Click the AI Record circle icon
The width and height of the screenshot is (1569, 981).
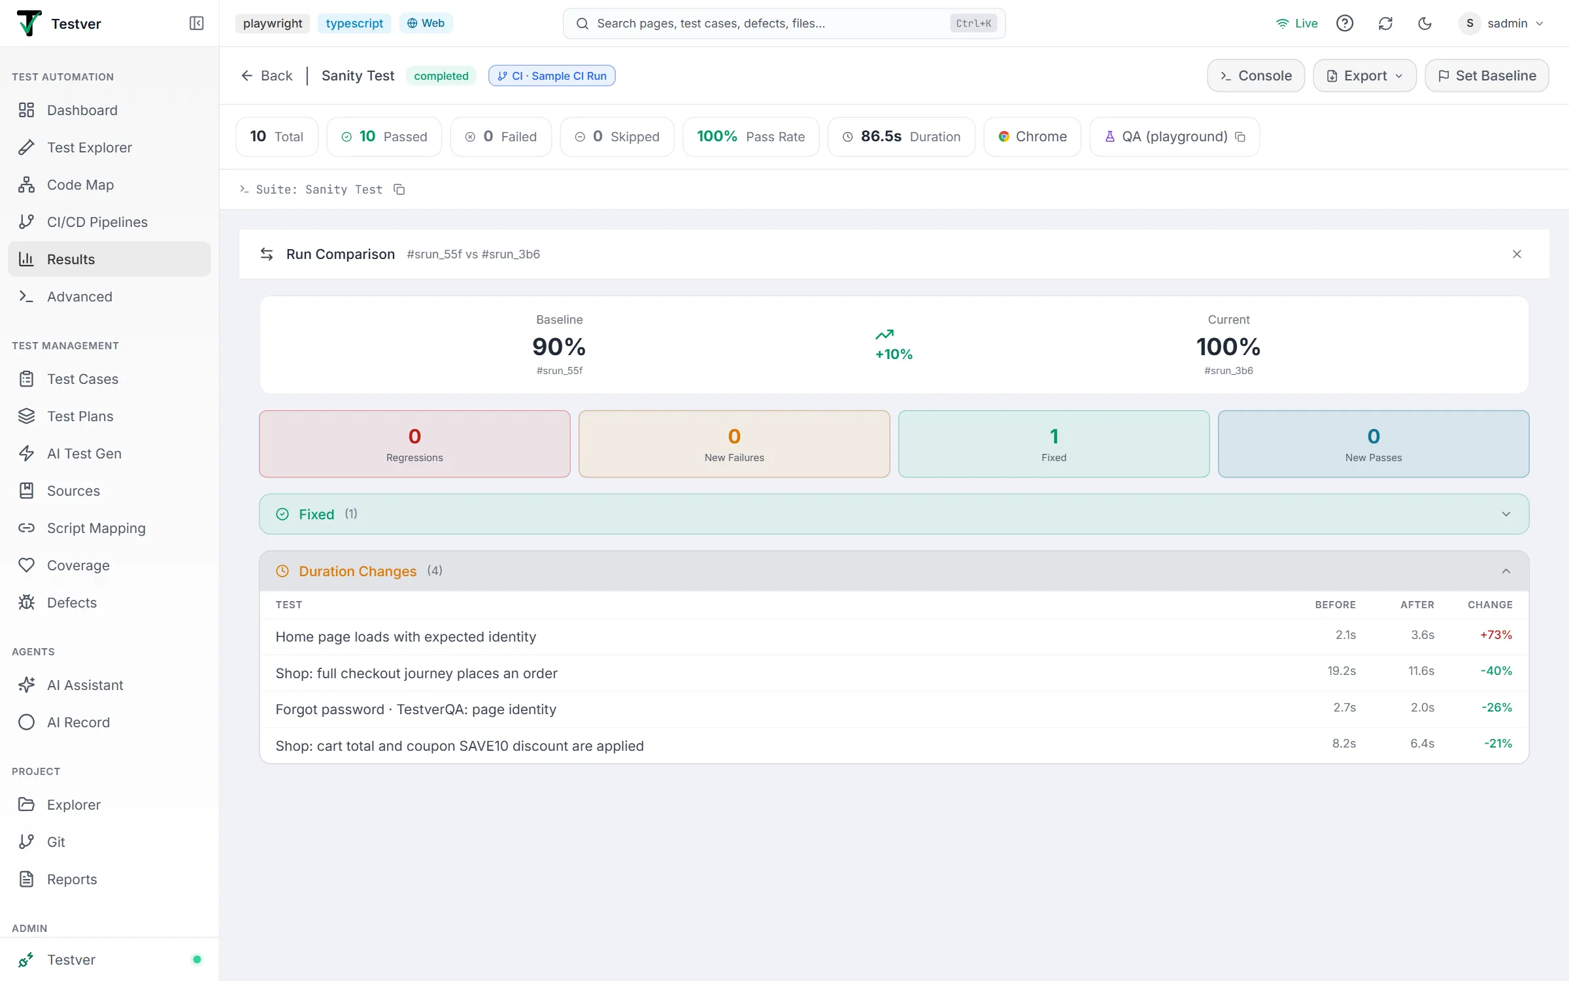tap(26, 723)
